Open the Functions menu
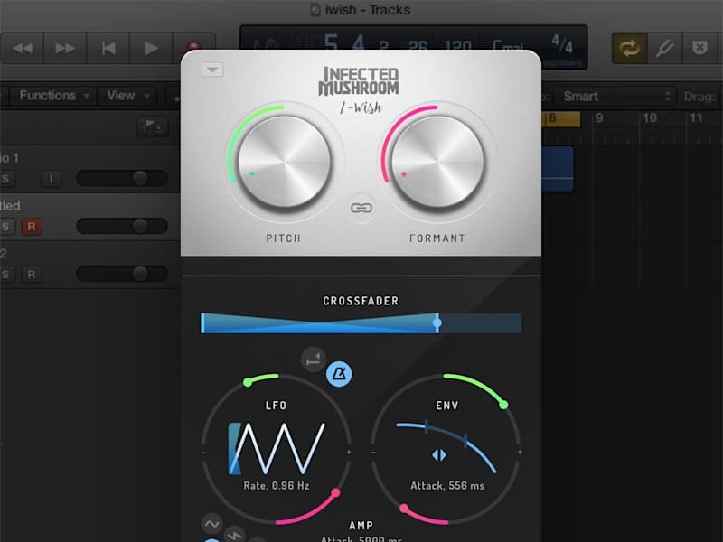This screenshot has width=723, height=542. pyautogui.click(x=53, y=96)
